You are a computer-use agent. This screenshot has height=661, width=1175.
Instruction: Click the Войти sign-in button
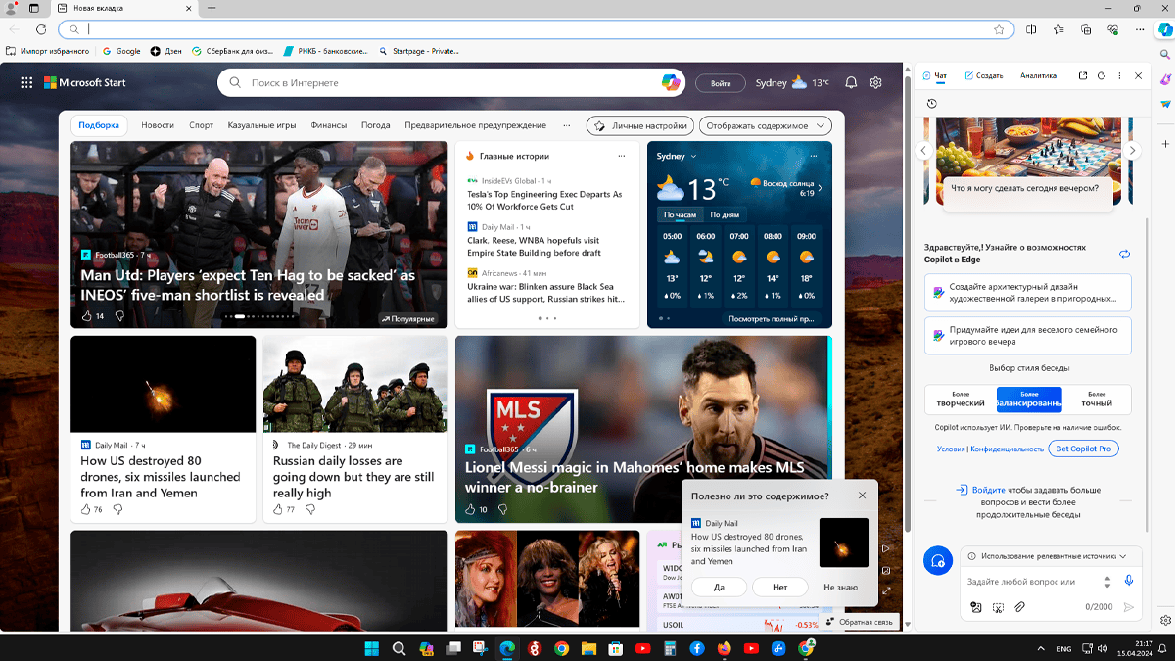pyautogui.click(x=721, y=83)
